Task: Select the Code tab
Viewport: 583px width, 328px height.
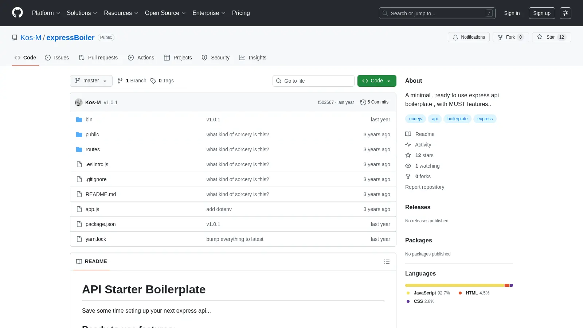Action: tap(26, 58)
